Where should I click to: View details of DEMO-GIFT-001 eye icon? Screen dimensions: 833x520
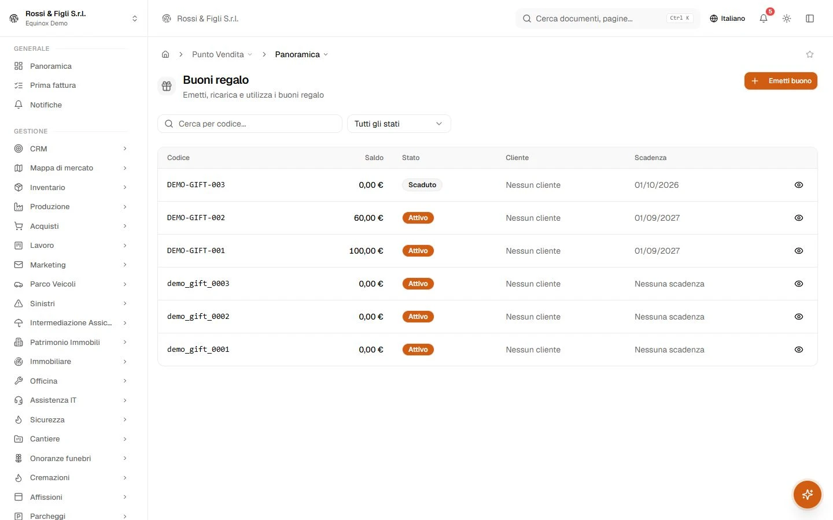799,251
